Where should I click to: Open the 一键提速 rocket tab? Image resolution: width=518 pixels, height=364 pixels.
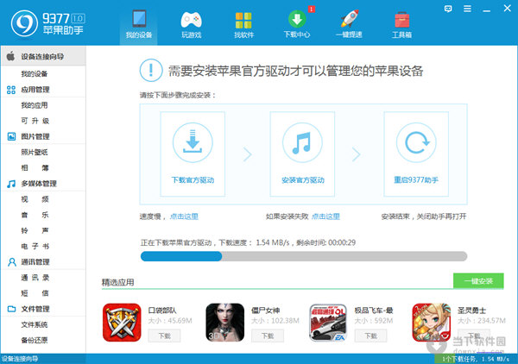[x=349, y=24]
